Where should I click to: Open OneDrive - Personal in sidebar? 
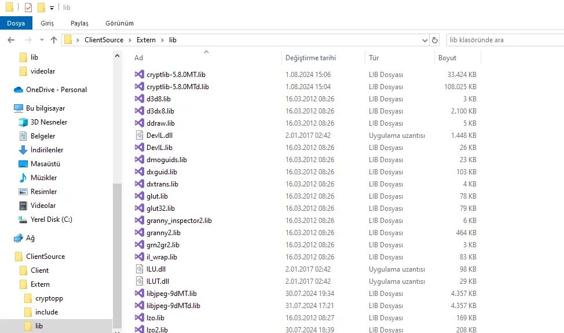pyautogui.click(x=56, y=90)
